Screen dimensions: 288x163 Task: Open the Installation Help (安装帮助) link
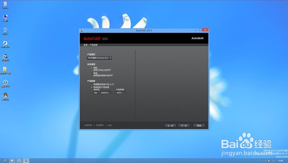[88, 125]
